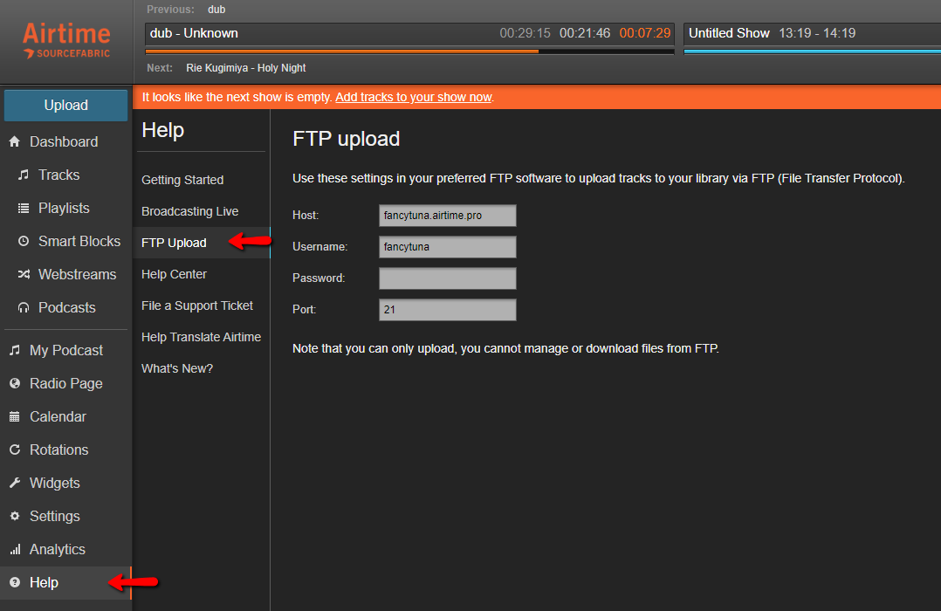Click the track length 00:29:15
The width and height of the screenshot is (941, 611).
pos(525,33)
